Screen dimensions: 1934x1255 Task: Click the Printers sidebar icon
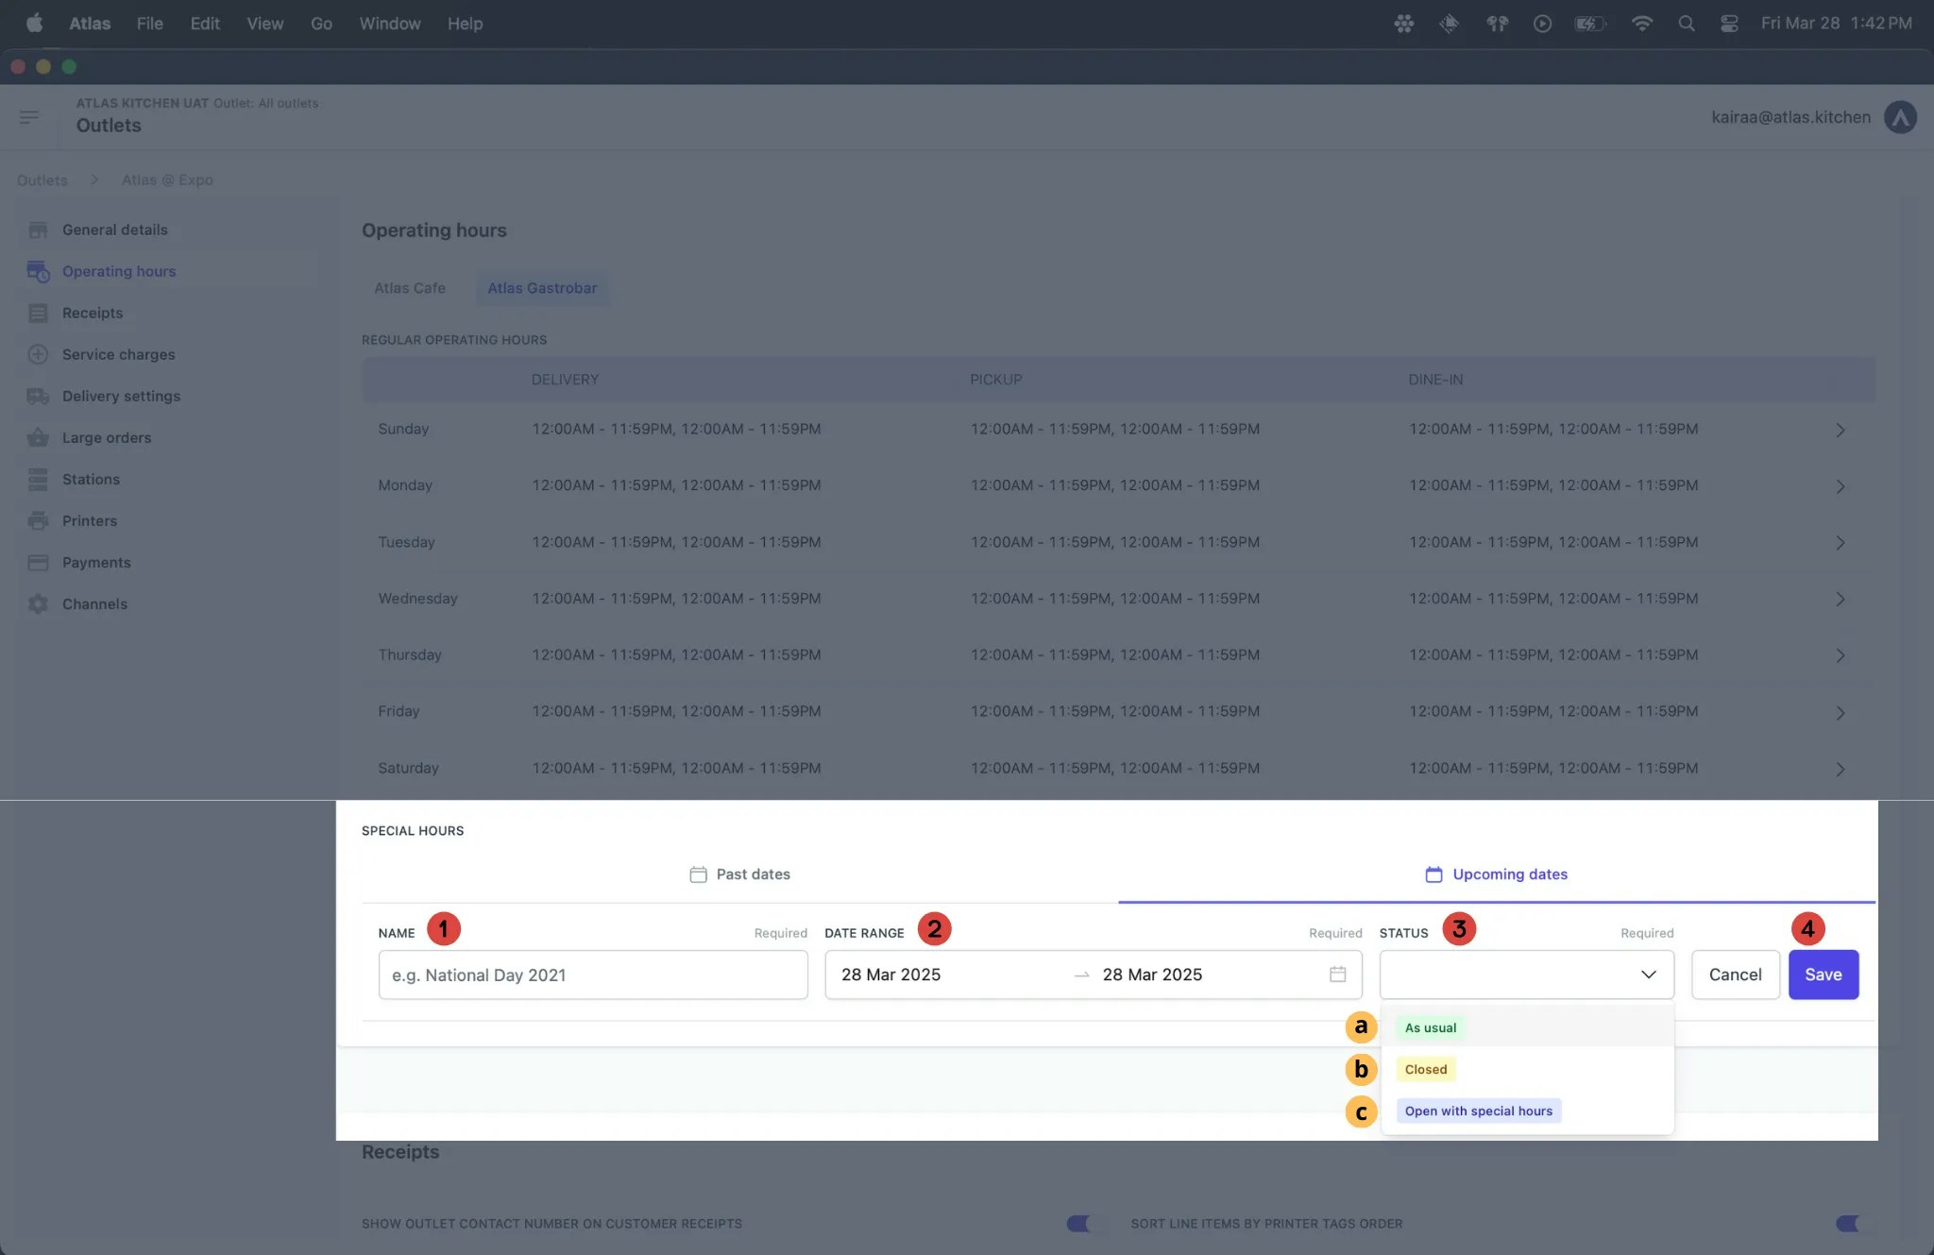pos(38,521)
